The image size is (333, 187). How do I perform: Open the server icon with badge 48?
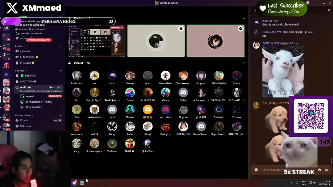(x=6, y=83)
